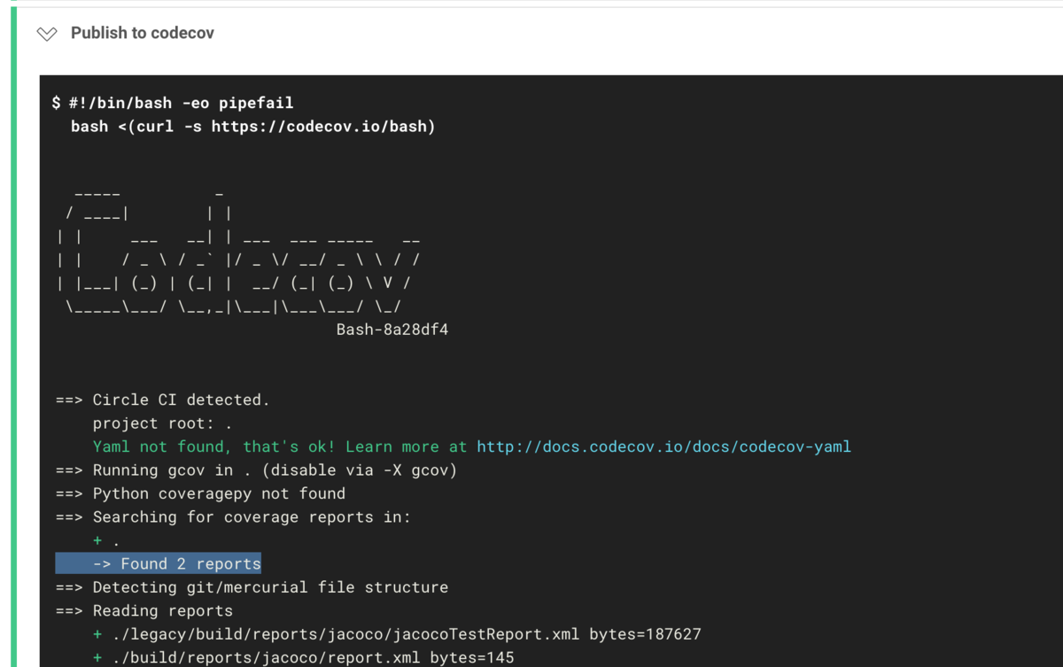Click the chevron icon next to step title
Screen dimensions: 1063x667
click(49, 33)
